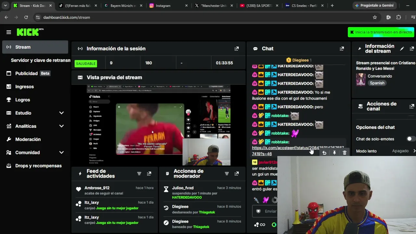Open a new browser tab
Screen dimensions: 416x234
pos(332,6)
